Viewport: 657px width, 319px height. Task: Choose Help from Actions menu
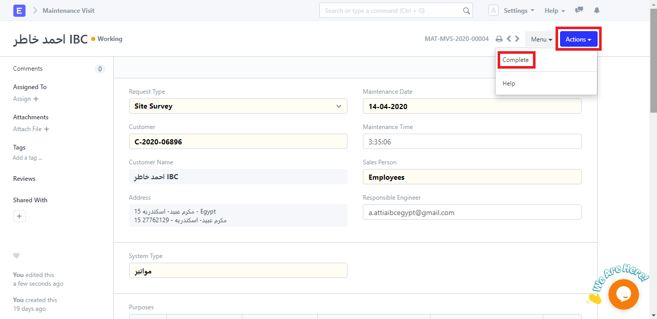point(509,83)
